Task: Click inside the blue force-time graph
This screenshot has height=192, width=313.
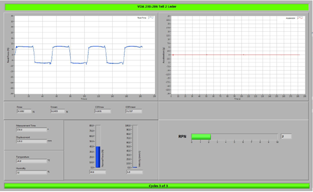Action: pos(85,55)
